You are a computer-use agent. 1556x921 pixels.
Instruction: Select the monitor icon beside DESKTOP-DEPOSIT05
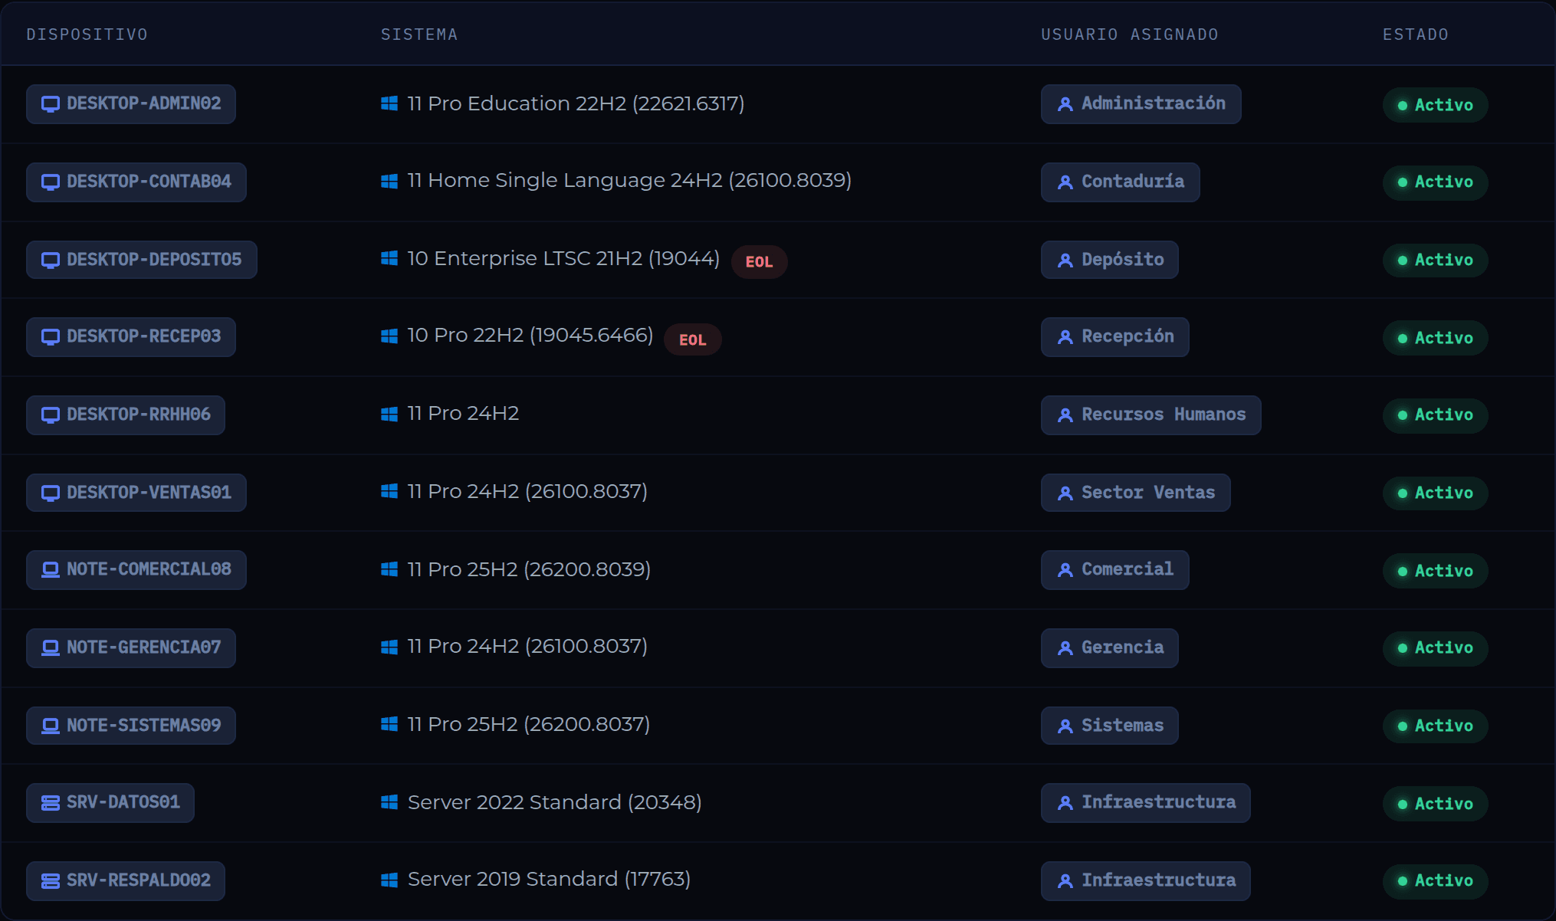click(x=51, y=261)
